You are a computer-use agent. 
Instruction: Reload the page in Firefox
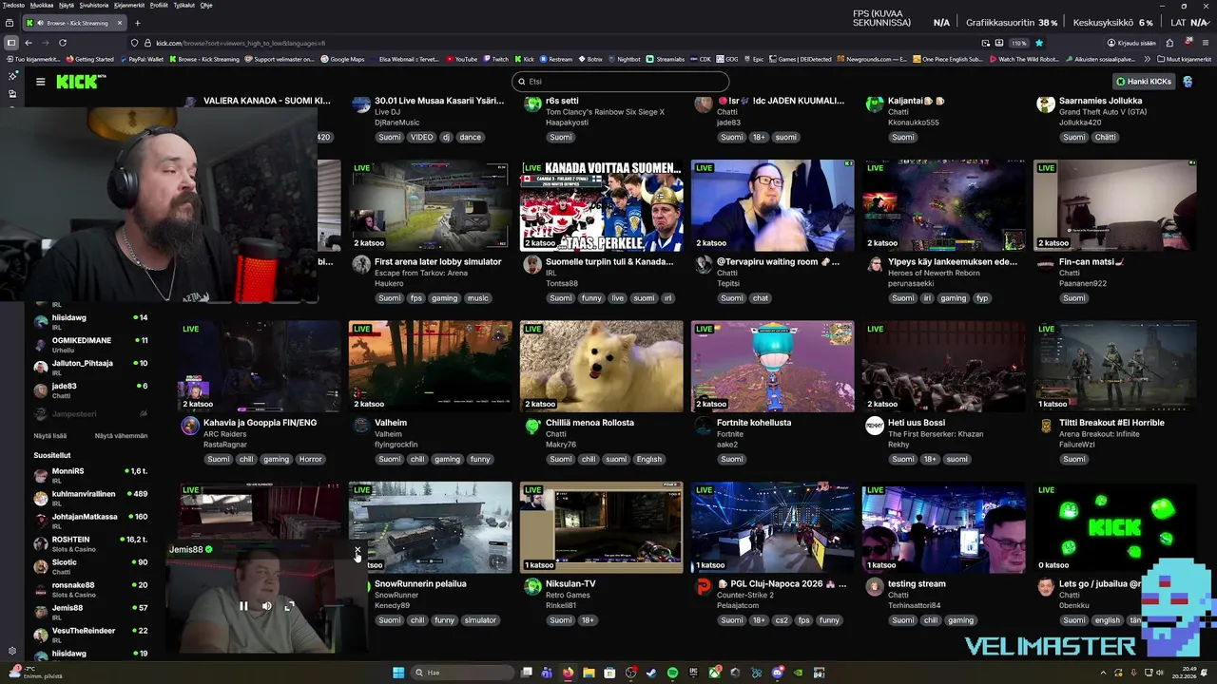pos(63,43)
